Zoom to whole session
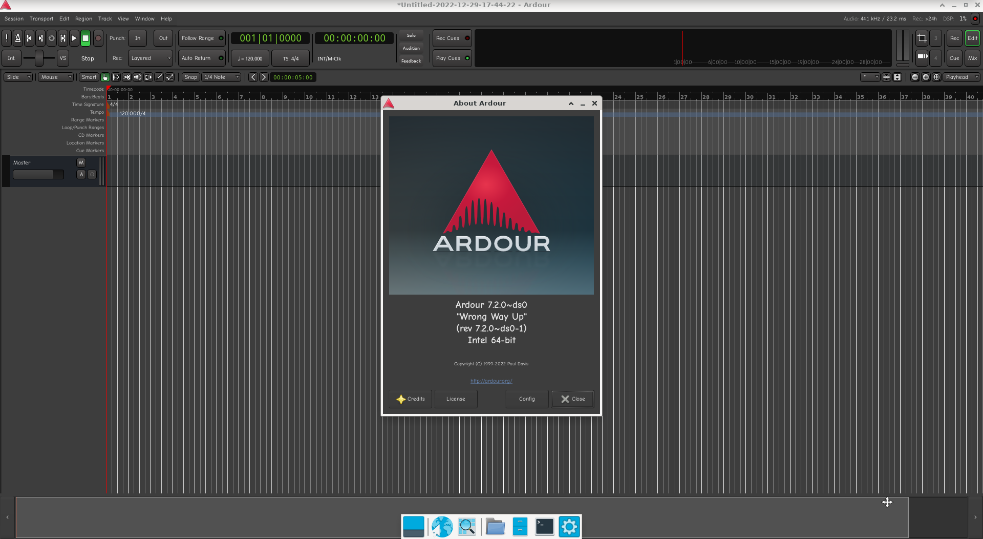Viewport: 983px width, 539px height. [x=936, y=77]
